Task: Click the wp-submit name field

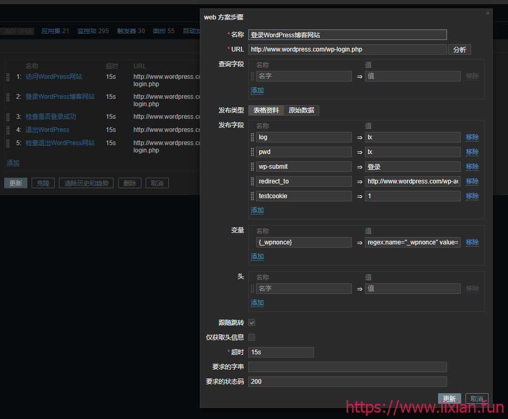Action: (303, 167)
